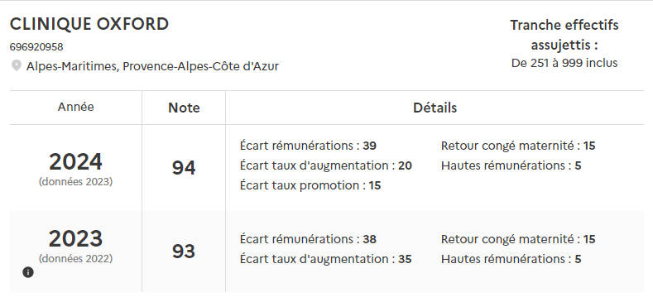Screen dimensions: 653x302
Task: Click the CLINIQUE OXFORD company title
Action: click(89, 24)
